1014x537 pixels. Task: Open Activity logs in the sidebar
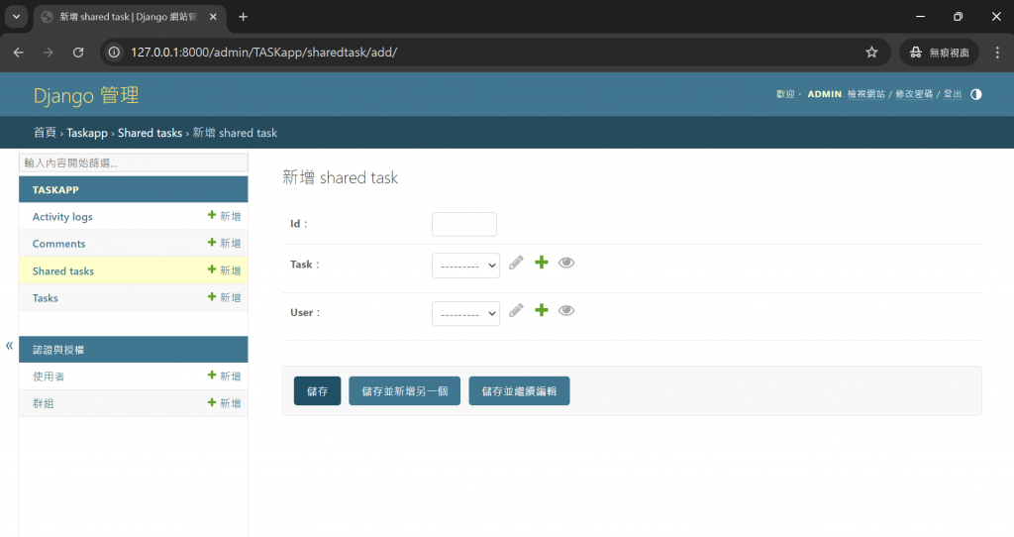tap(62, 217)
